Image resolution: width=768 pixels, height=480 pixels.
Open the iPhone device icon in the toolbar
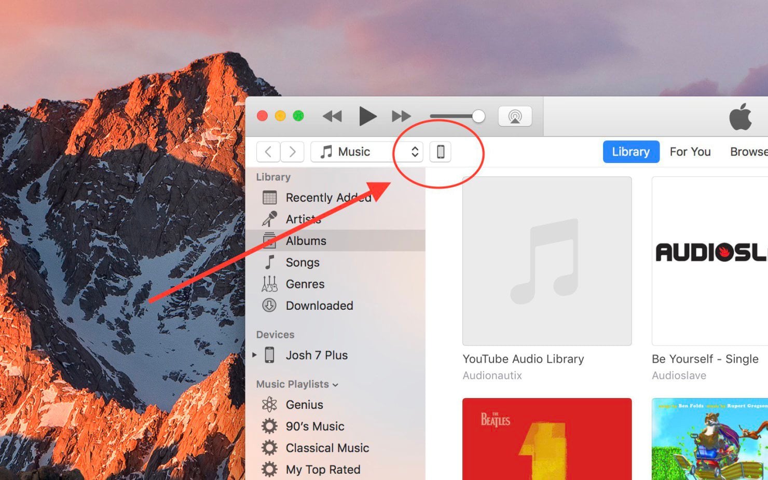441,152
